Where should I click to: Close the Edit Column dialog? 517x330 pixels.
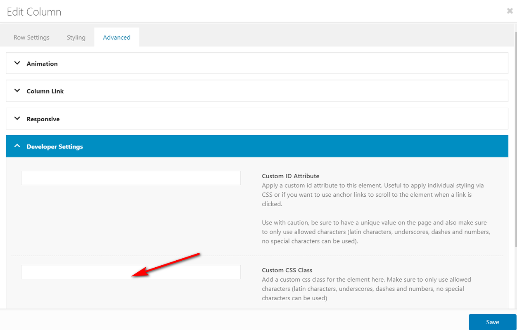[x=510, y=11]
